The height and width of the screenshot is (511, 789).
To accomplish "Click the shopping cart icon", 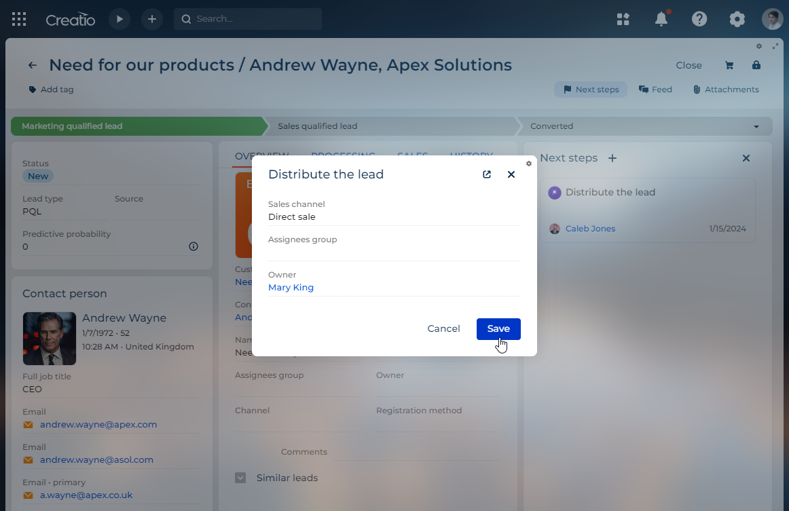I will click(729, 66).
